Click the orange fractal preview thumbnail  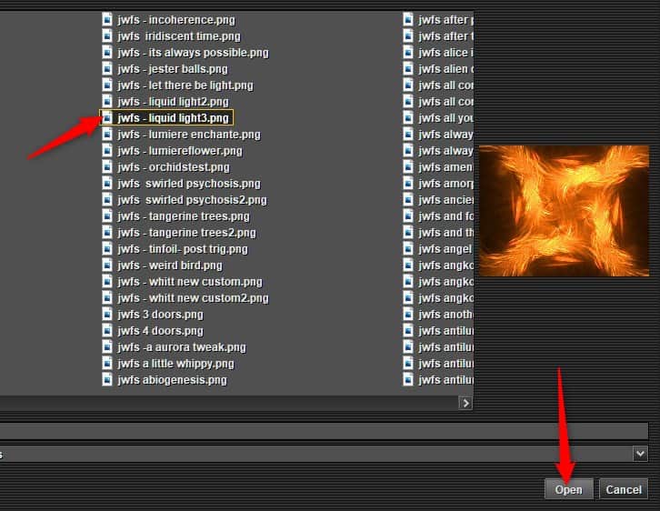564,211
